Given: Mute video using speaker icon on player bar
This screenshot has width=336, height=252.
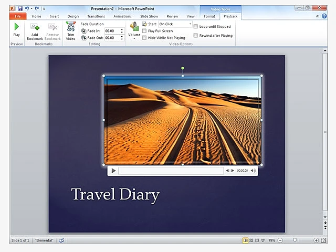Looking at the screenshot, I should (253, 171).
